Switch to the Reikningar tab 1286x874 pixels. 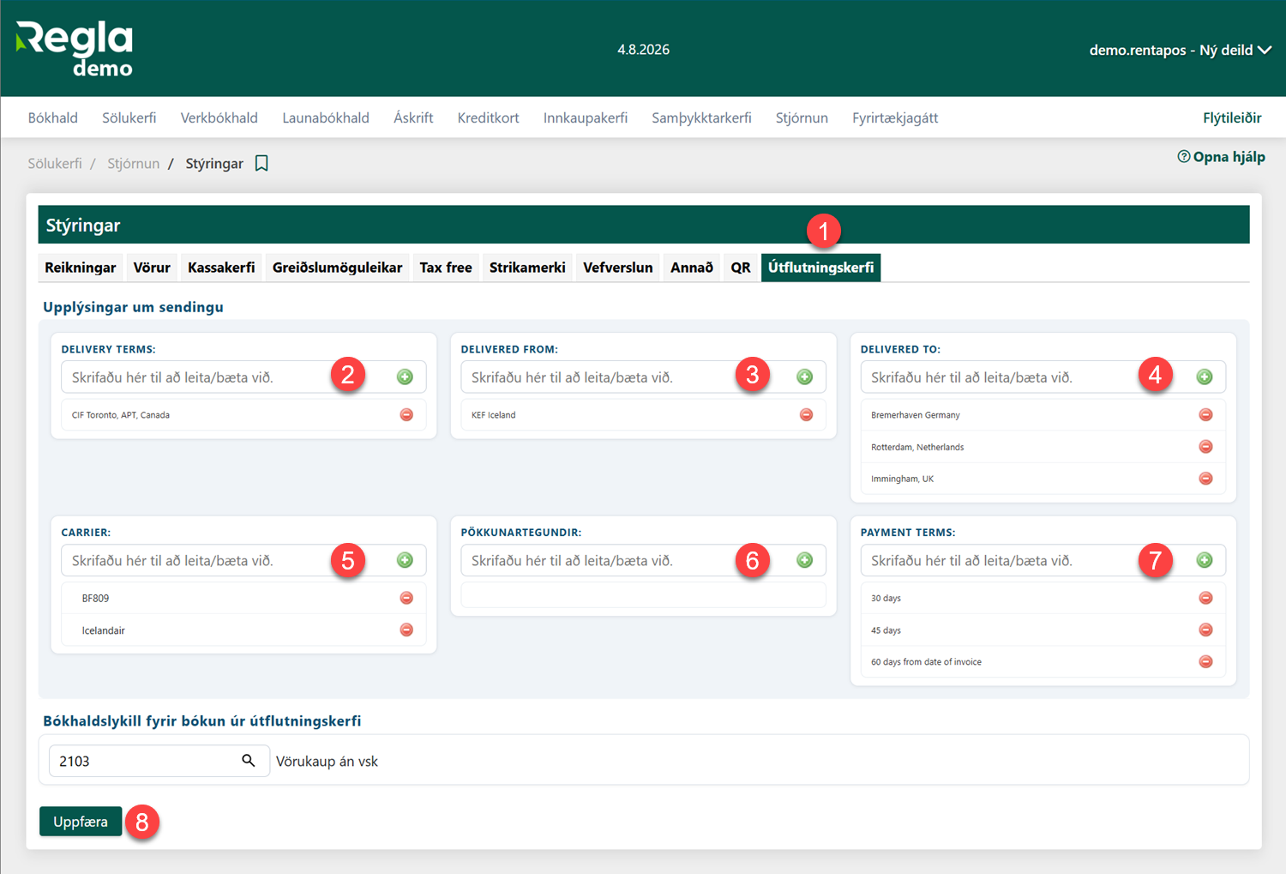81,268
